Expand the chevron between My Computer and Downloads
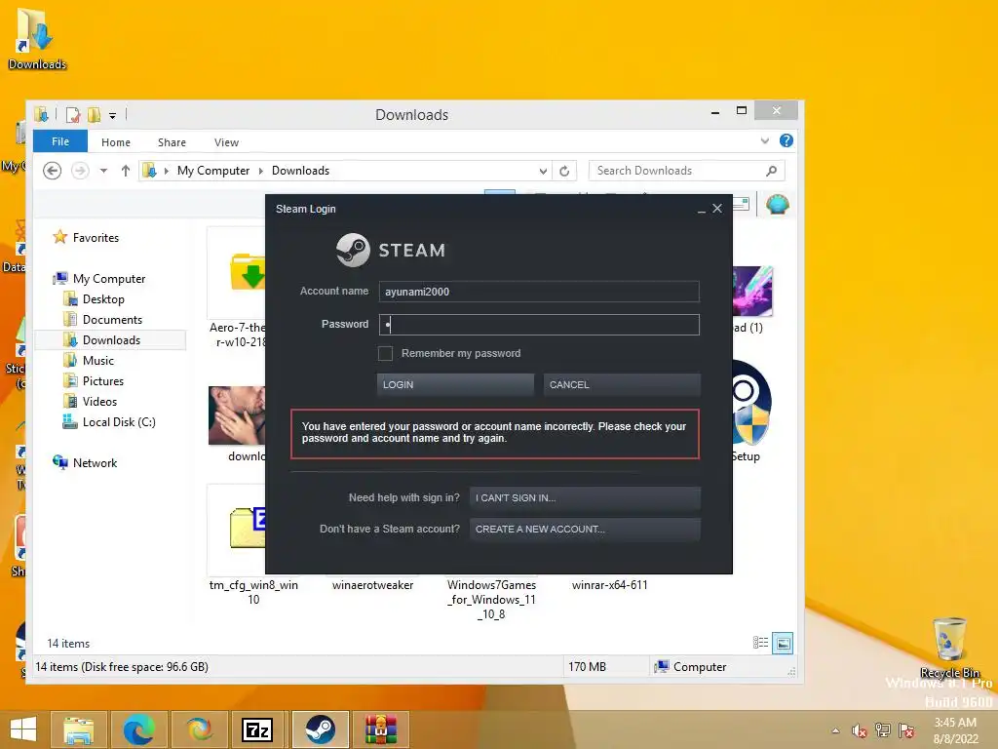The height and width of the screenshot is (749, 998). click(261, 171)
